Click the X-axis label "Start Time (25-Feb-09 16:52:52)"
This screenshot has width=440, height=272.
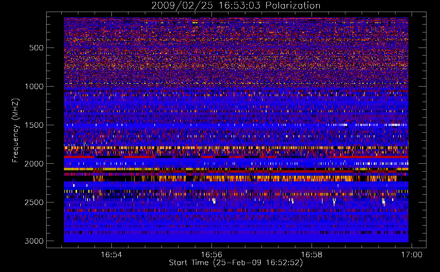point(236,263)
